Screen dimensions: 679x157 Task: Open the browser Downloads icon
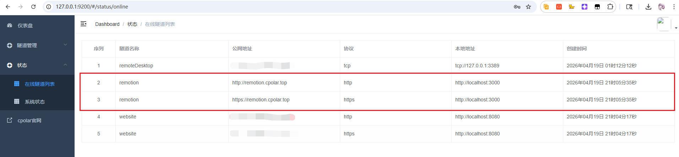(x=648, y=7)
